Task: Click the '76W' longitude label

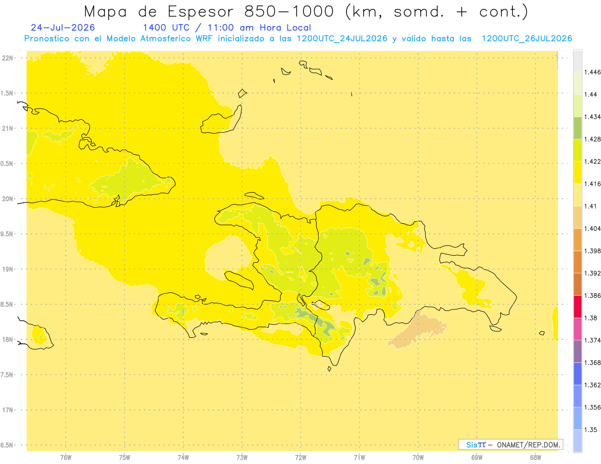Action: click(66, 457)
